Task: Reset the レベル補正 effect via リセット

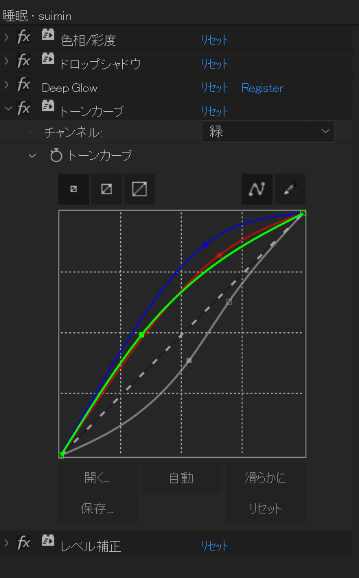Action: pos(215,546)
